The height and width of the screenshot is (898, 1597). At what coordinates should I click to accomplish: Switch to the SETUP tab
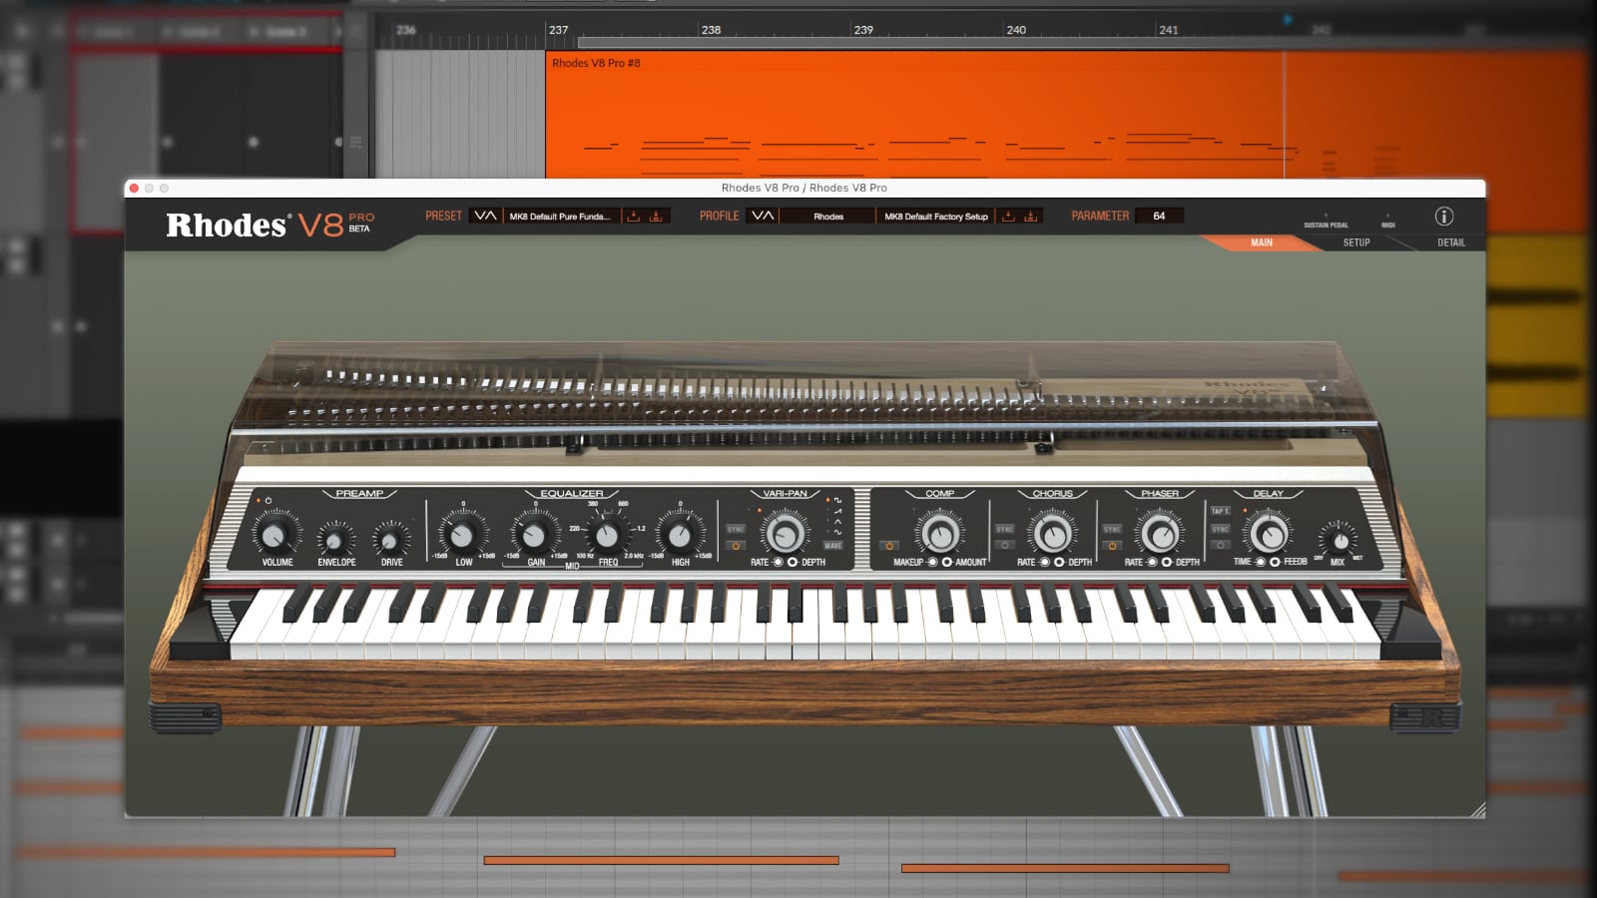1355,242
